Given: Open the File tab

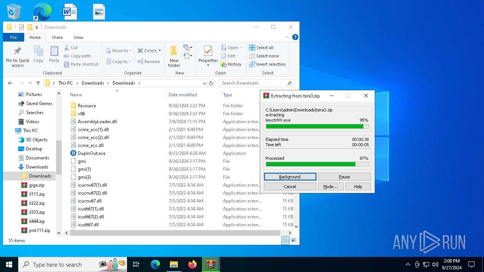Looking at the screenshot, I should [14, 37].
